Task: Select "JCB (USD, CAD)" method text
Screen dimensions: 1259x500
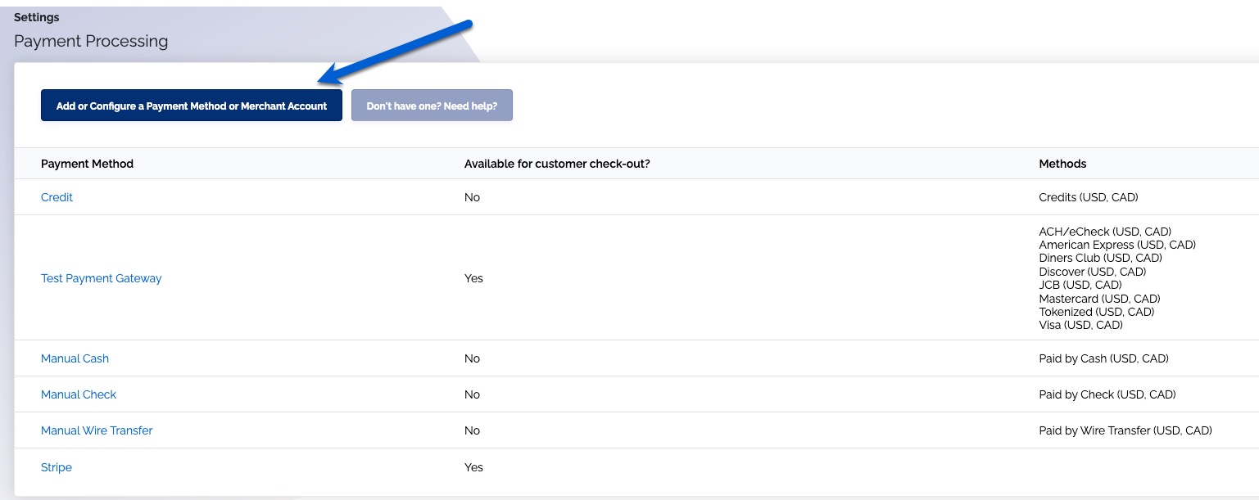Action: pyautogui.click(x=1080, y=285)
